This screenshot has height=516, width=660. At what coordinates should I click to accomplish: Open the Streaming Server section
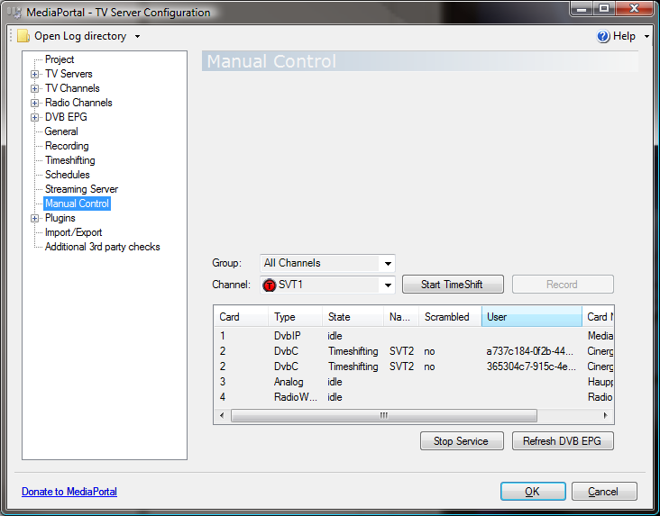tap(81, 189)
